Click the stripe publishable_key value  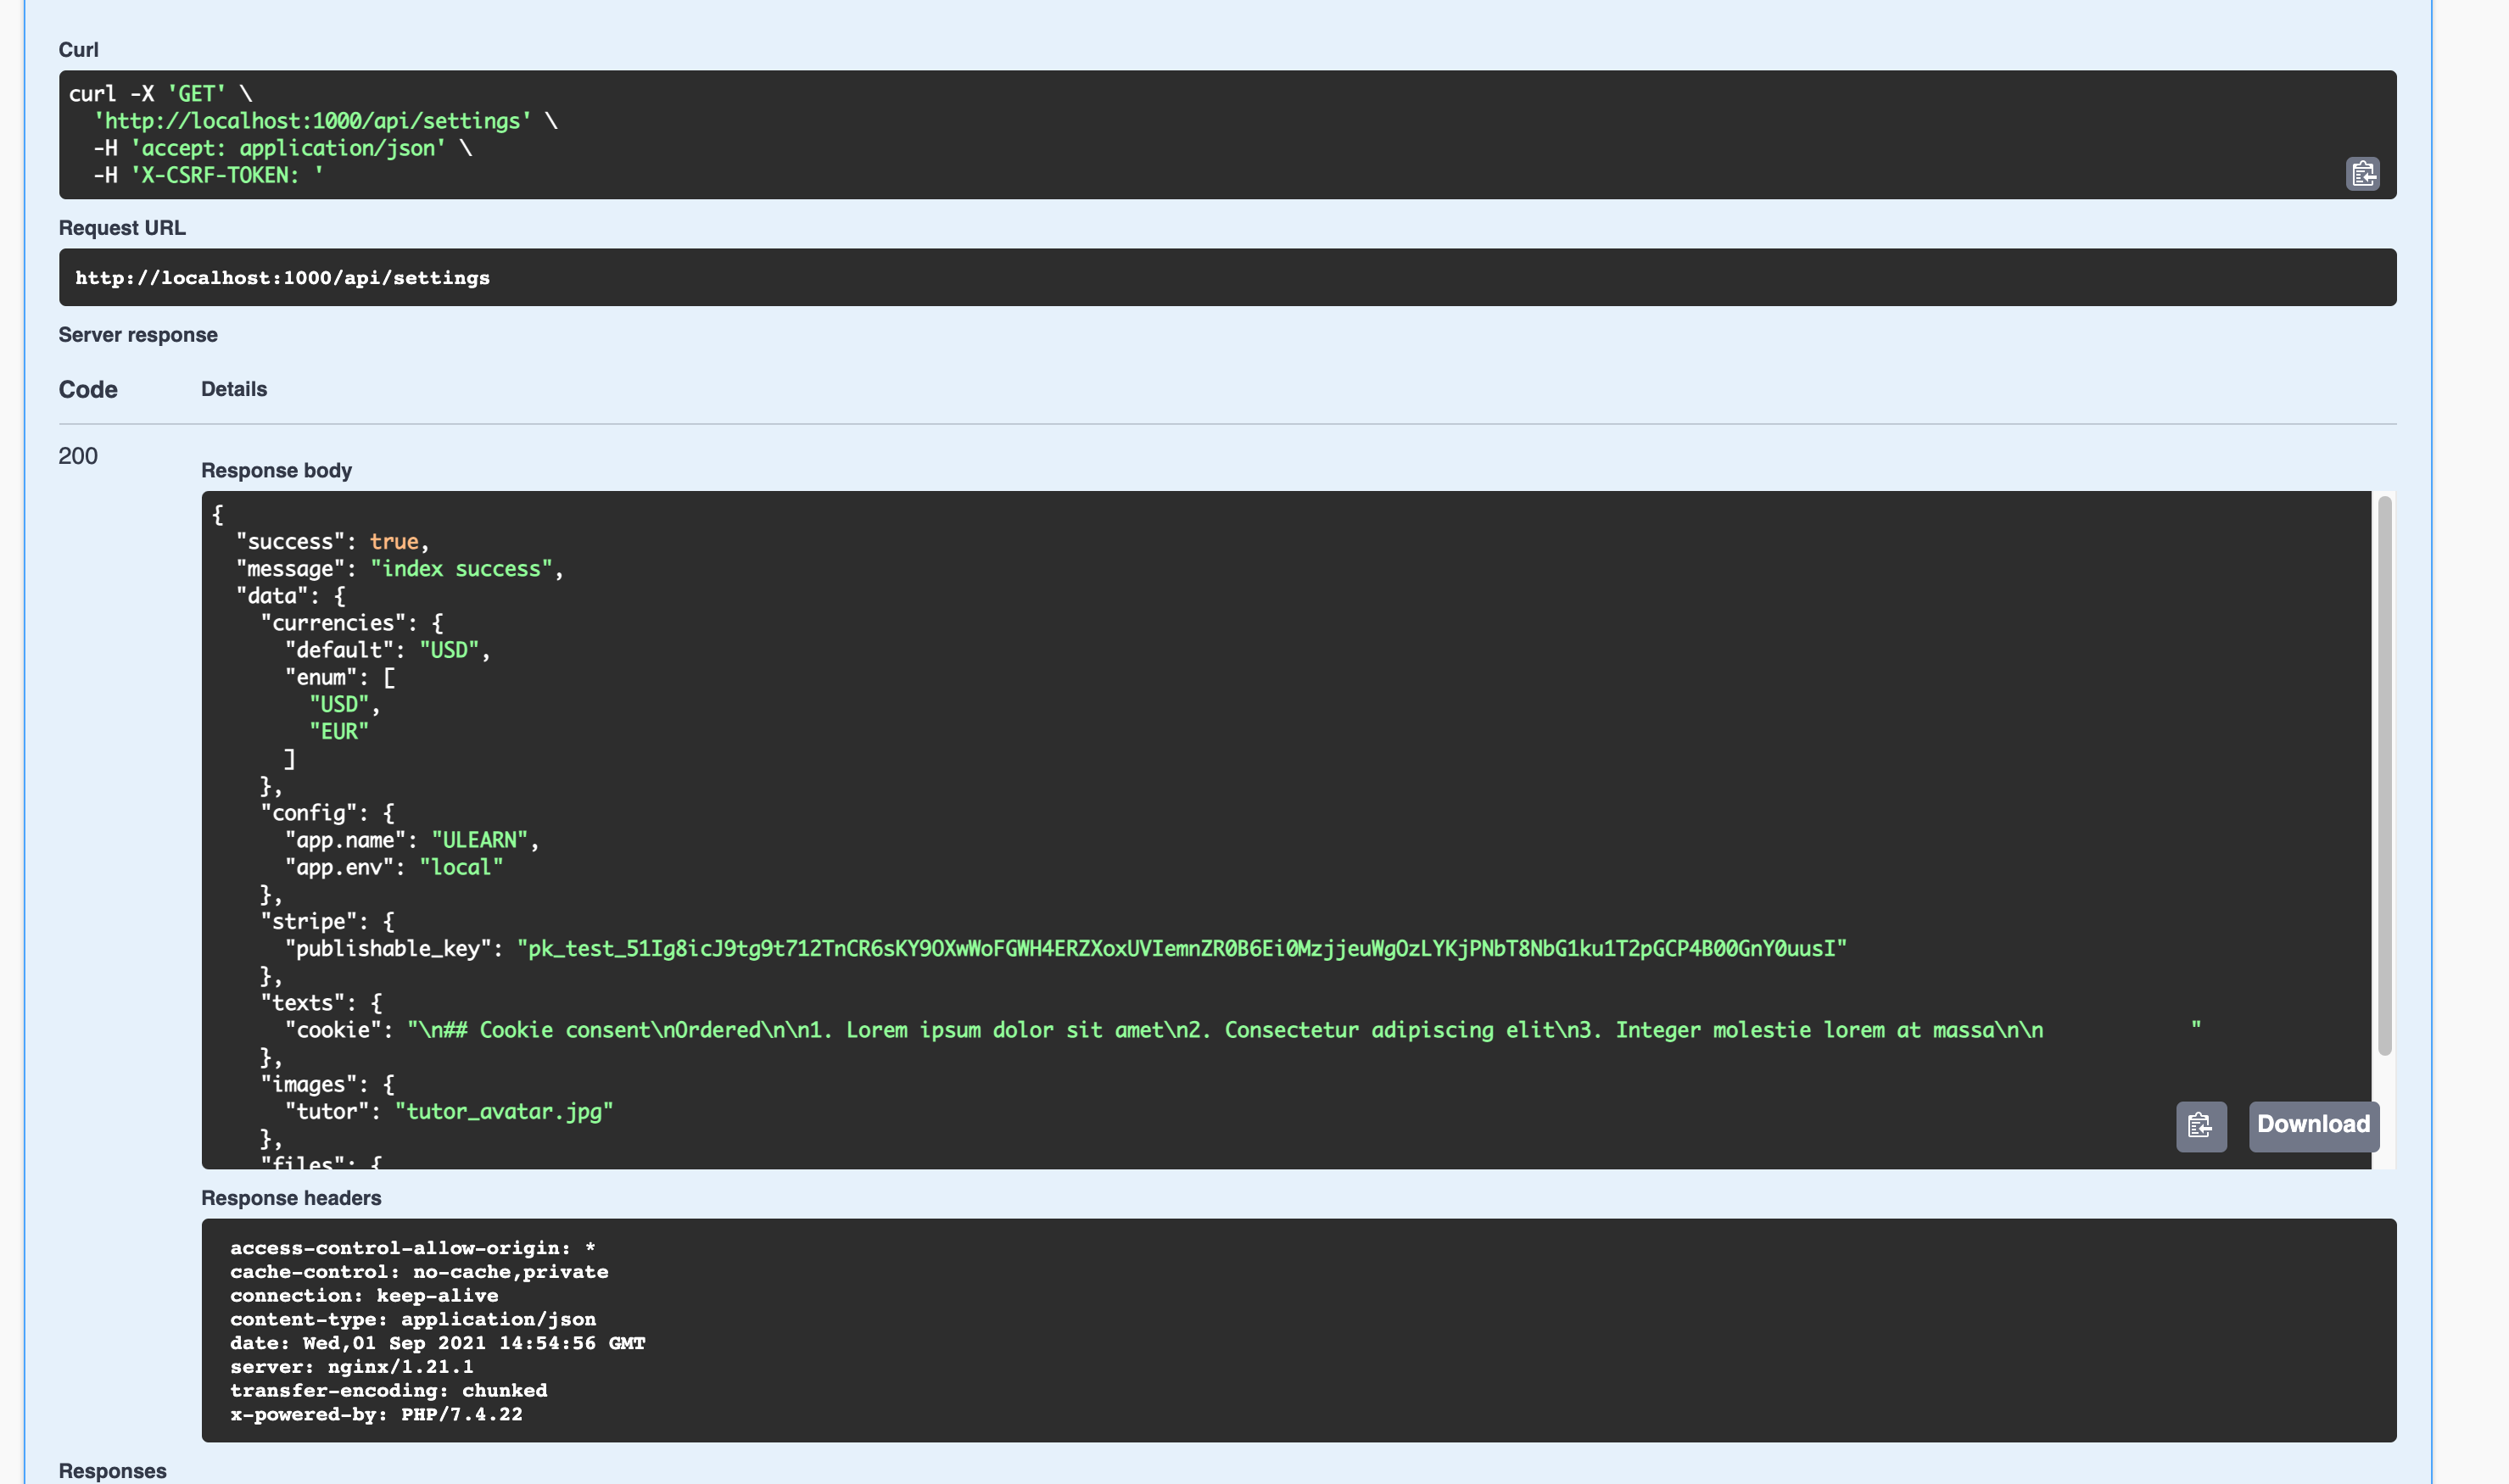coord(1180,949)
